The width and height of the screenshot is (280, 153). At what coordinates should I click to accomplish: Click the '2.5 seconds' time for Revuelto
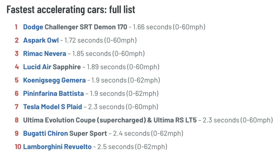coord(115,147)
